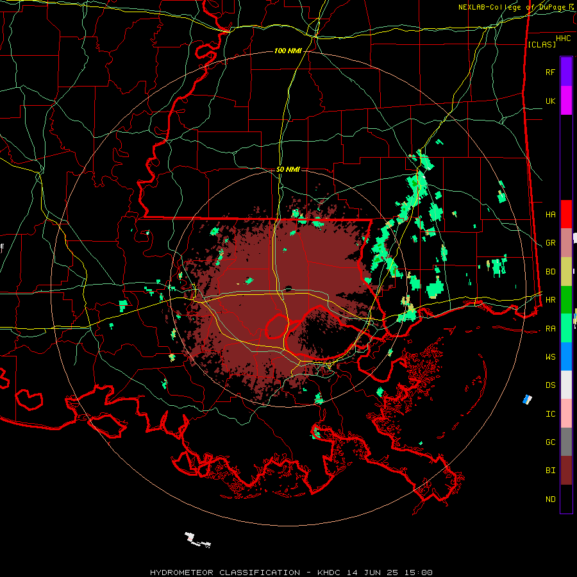Select the dark green HR heavy rain swatch

coord(566,300)
